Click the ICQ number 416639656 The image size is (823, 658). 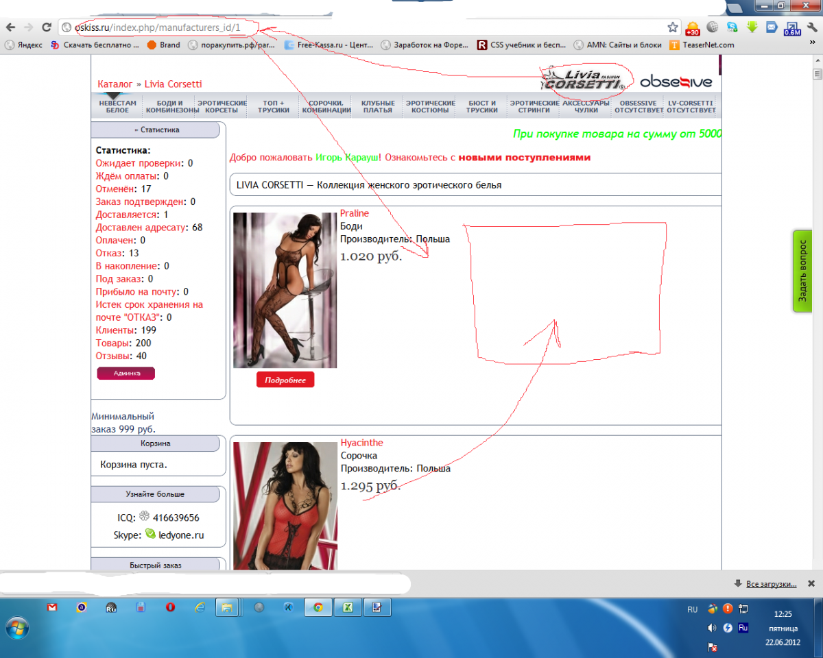point(176,517)
